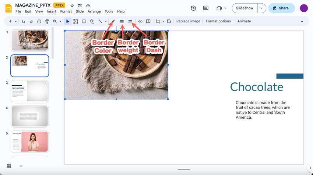Screen dimensions: 313x175
Task: Open the Help menu
Action: (121, 11)
